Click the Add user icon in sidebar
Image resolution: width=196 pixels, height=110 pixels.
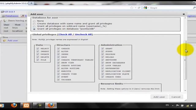click(5, 41)
